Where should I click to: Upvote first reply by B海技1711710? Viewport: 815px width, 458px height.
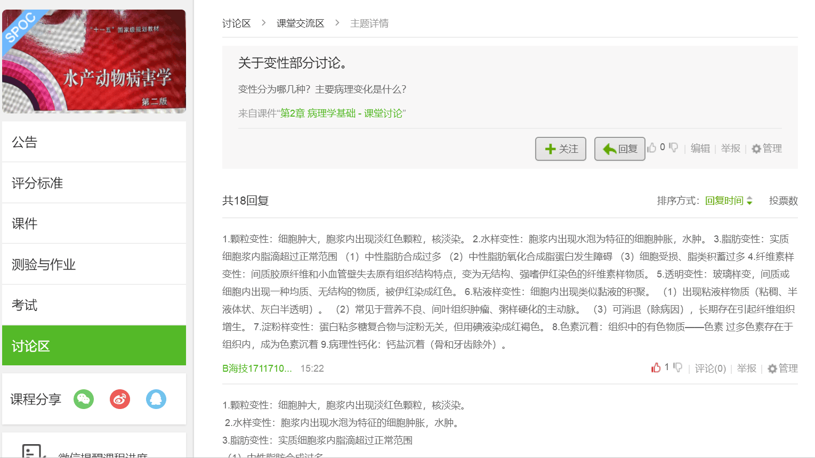(x=656, y=367)
